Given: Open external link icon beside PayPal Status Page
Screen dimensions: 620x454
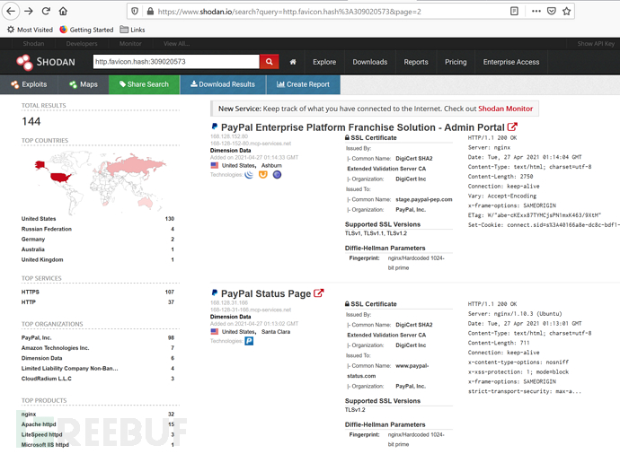Looking at the screenshot, I should 318,292.
